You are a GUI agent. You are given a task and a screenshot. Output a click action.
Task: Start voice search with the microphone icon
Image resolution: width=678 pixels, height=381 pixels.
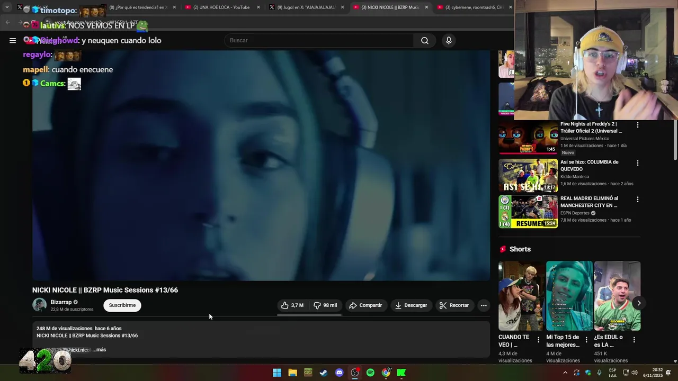click(x=449, y=40)
